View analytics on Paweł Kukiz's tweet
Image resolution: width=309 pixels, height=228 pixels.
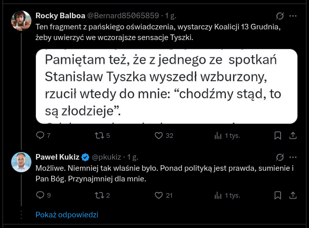coord(219,195)
